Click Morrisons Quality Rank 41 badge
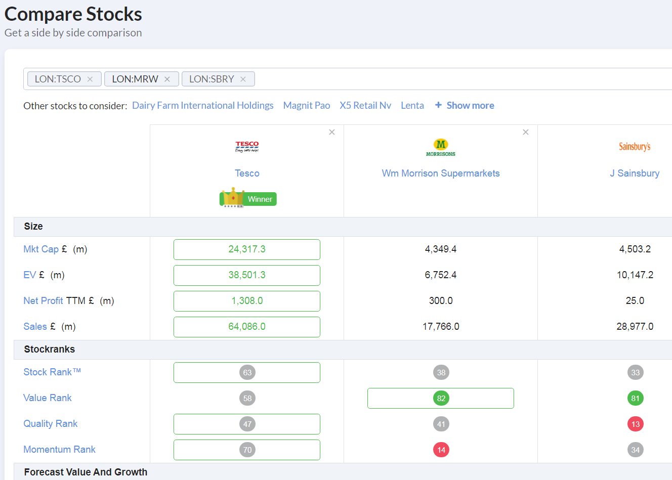This screenshot has height=480, width=672. [x=441, y=424]
